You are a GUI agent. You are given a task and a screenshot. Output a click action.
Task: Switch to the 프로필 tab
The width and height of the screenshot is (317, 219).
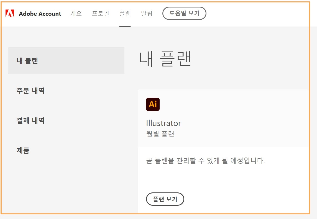click(101, 13)
